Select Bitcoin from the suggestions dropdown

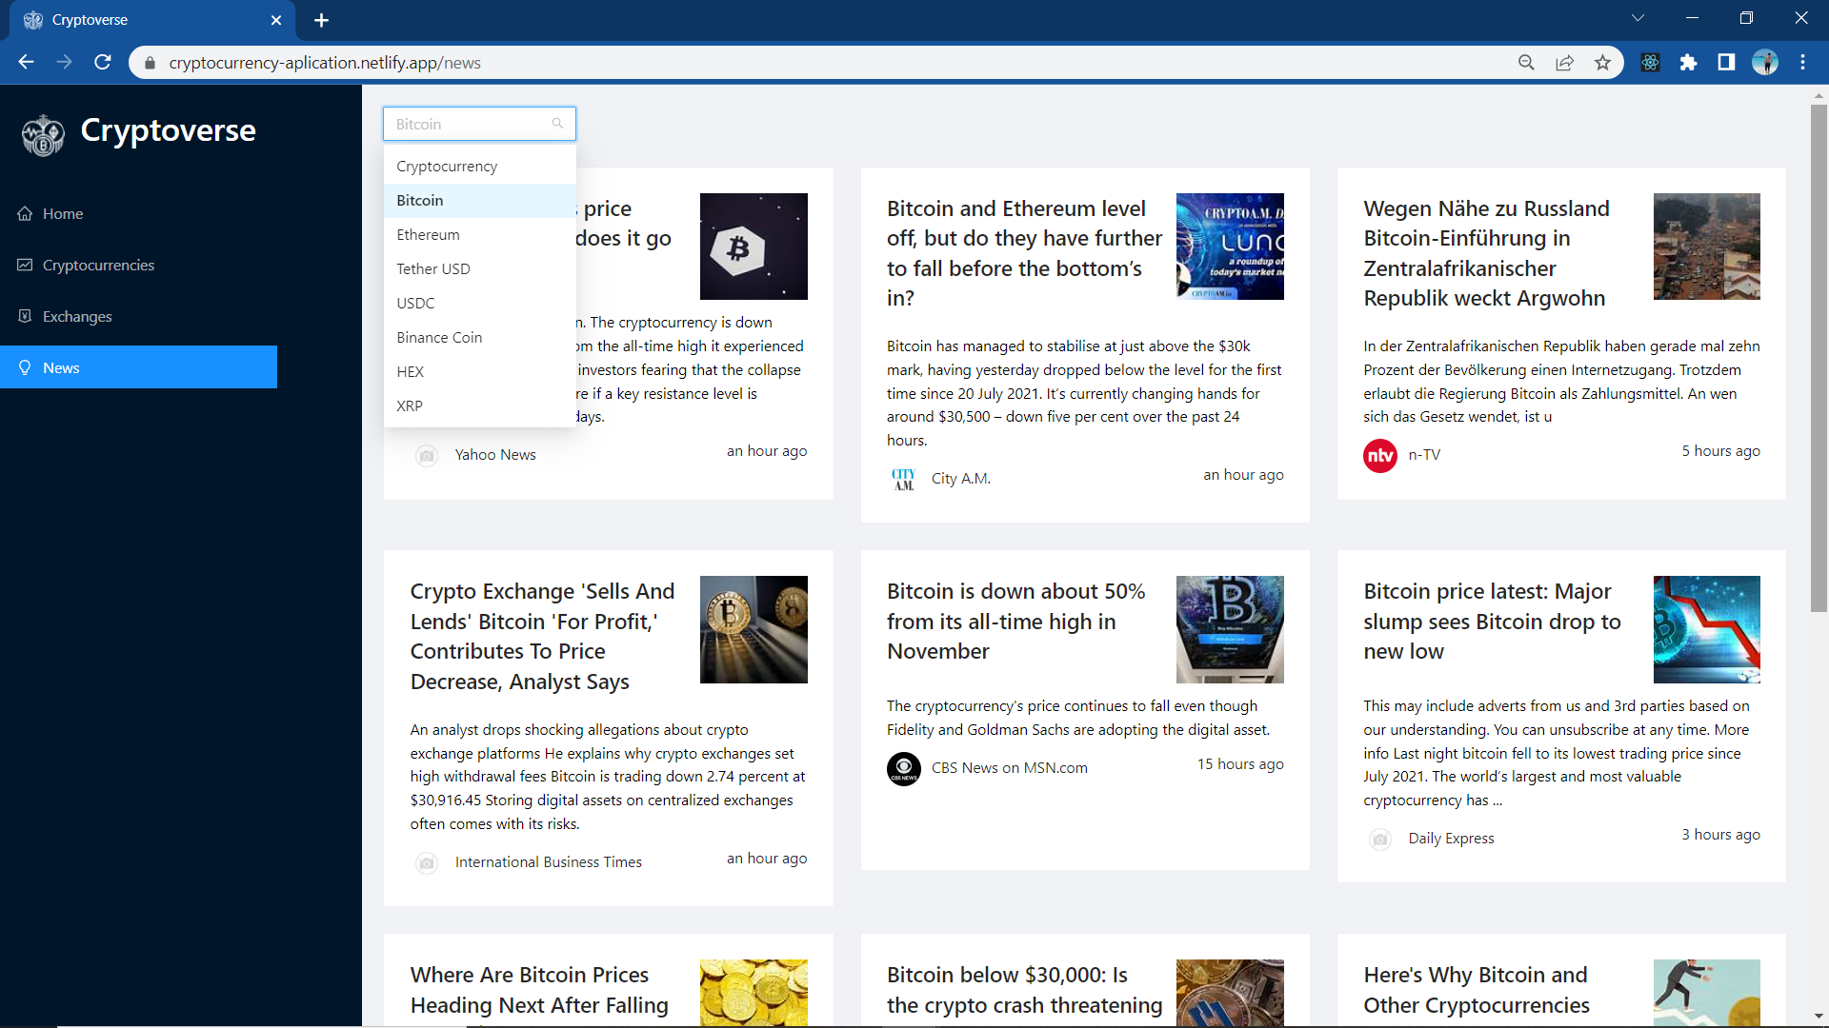point(419,200)
